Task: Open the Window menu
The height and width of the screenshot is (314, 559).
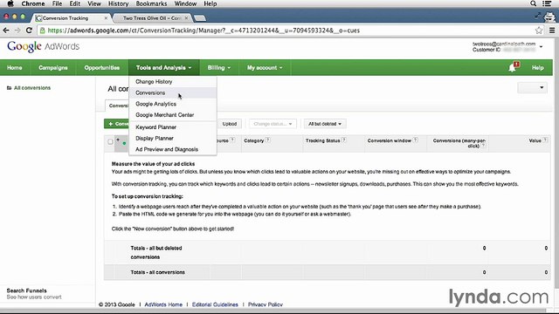Action: (x=185, y=3)
